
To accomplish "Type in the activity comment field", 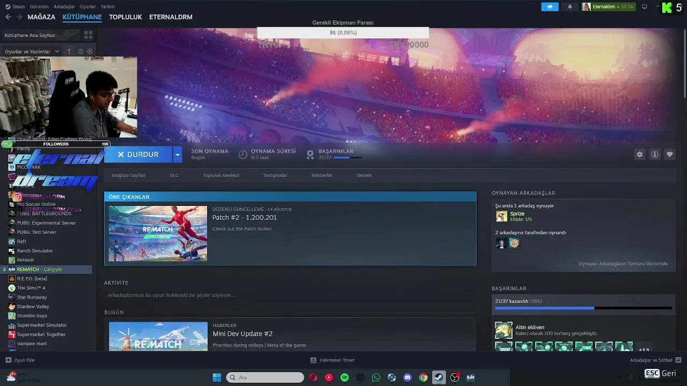I will click(290, 295).
